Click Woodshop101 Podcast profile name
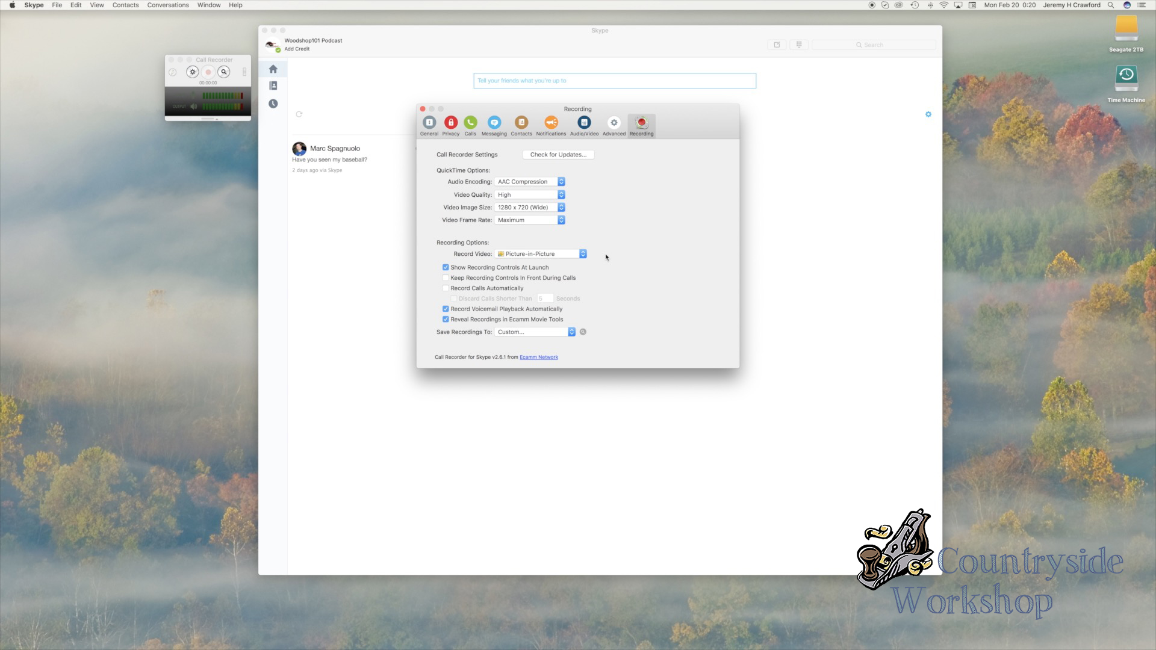 313,41
